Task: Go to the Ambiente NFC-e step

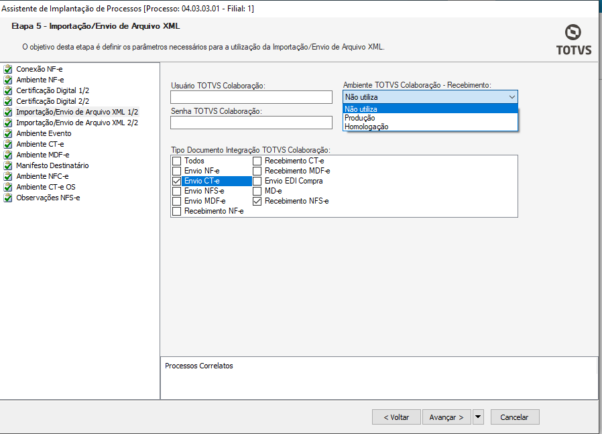Action: (42, 177)
